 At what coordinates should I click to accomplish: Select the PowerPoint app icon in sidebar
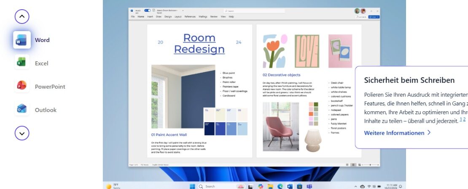click(22, 86)
